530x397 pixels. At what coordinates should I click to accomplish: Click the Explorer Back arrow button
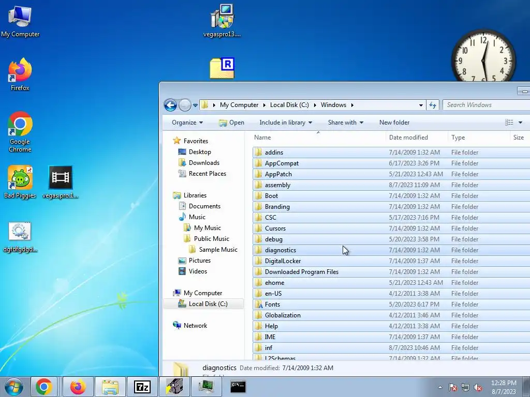[x=170, y=105]
